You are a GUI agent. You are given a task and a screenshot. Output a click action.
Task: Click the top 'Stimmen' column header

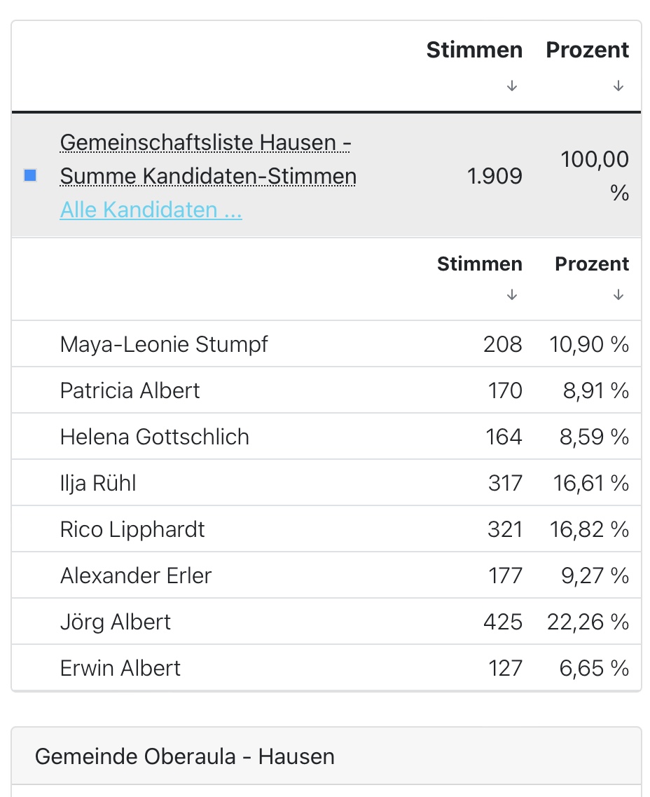tap(474, 50)
